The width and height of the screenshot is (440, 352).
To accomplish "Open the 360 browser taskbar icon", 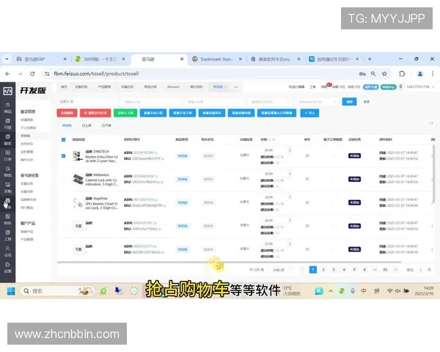I will click(x=103, y=291).
